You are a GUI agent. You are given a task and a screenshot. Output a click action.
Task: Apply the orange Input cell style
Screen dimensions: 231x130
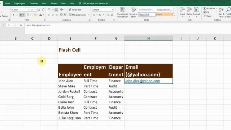coord(165,14)
